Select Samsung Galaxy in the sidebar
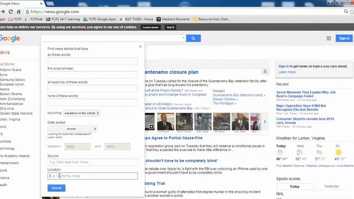This screenshot has height=199, width=354. click(x=12, y=80)
